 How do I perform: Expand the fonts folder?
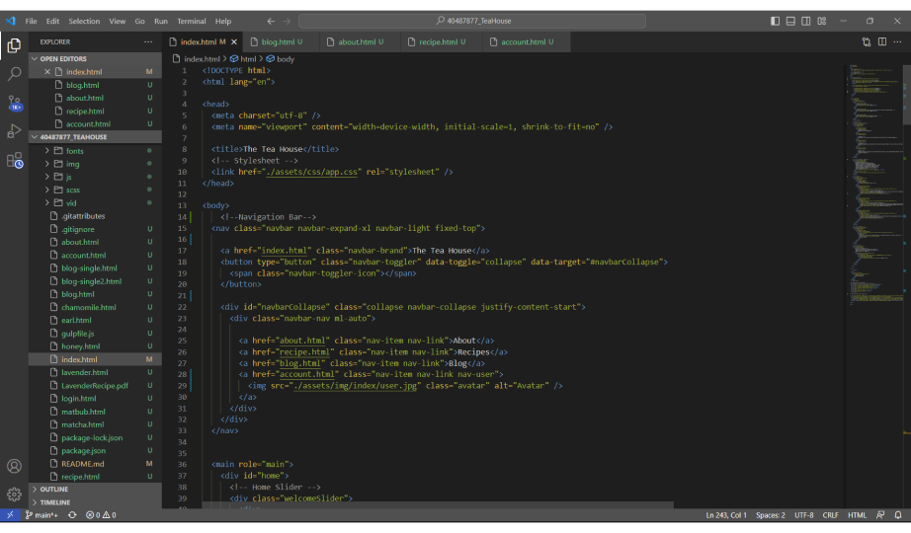pyautogui.click(x=74, y=151)
